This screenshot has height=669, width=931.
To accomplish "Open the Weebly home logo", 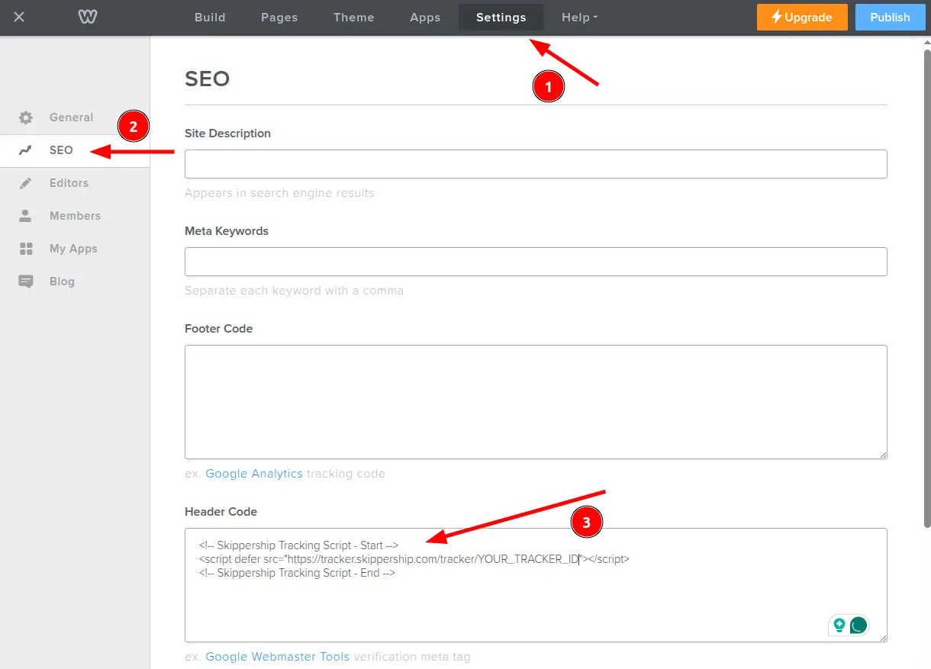I will pos(86,17).
